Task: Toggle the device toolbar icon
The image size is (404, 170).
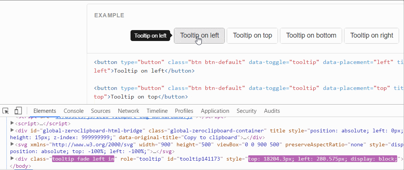Action: [18, 111]
